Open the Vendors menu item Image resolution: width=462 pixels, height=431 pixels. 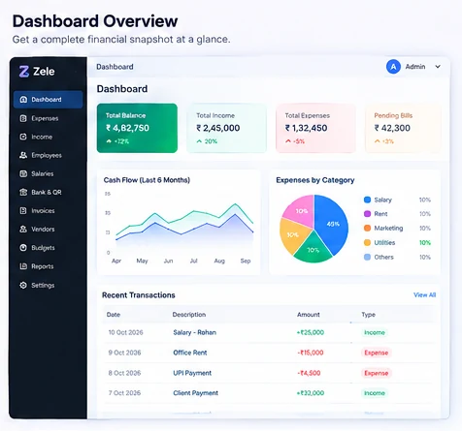tap(48, 230)
